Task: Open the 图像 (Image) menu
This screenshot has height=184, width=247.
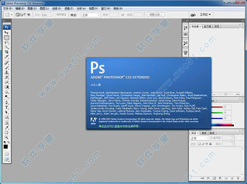Action: tap(32, 9)
